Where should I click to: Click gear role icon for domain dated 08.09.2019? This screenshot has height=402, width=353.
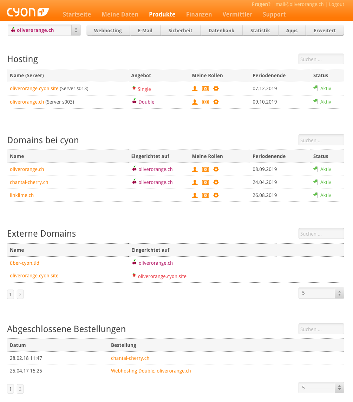click(x=216, y=170)
